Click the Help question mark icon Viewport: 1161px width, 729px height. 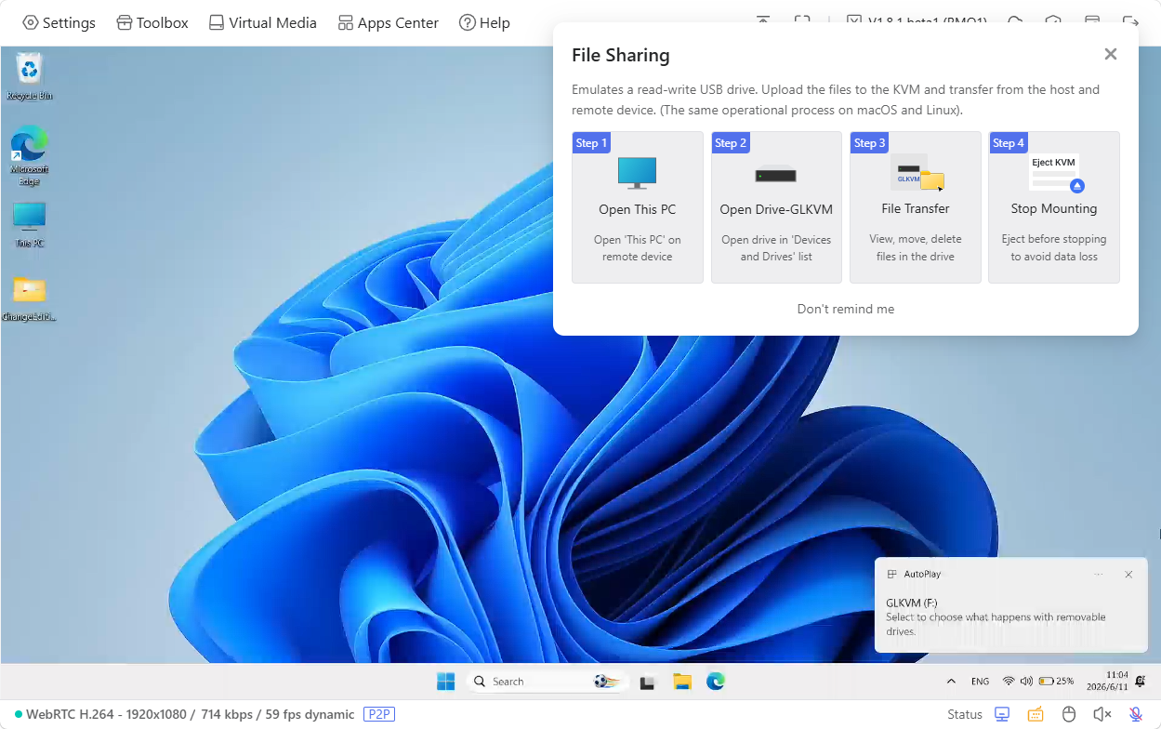(468, 22)
